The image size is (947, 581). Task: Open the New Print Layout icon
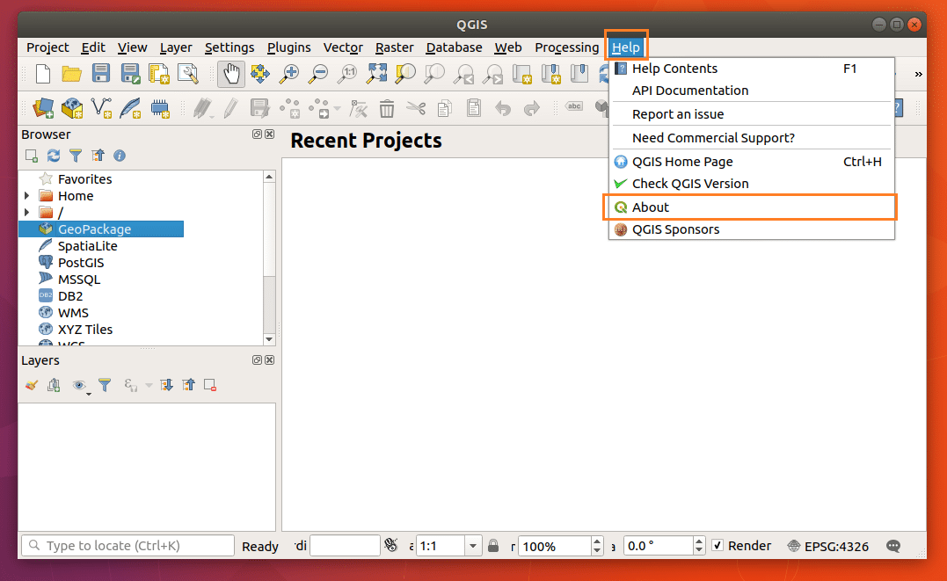159,74
